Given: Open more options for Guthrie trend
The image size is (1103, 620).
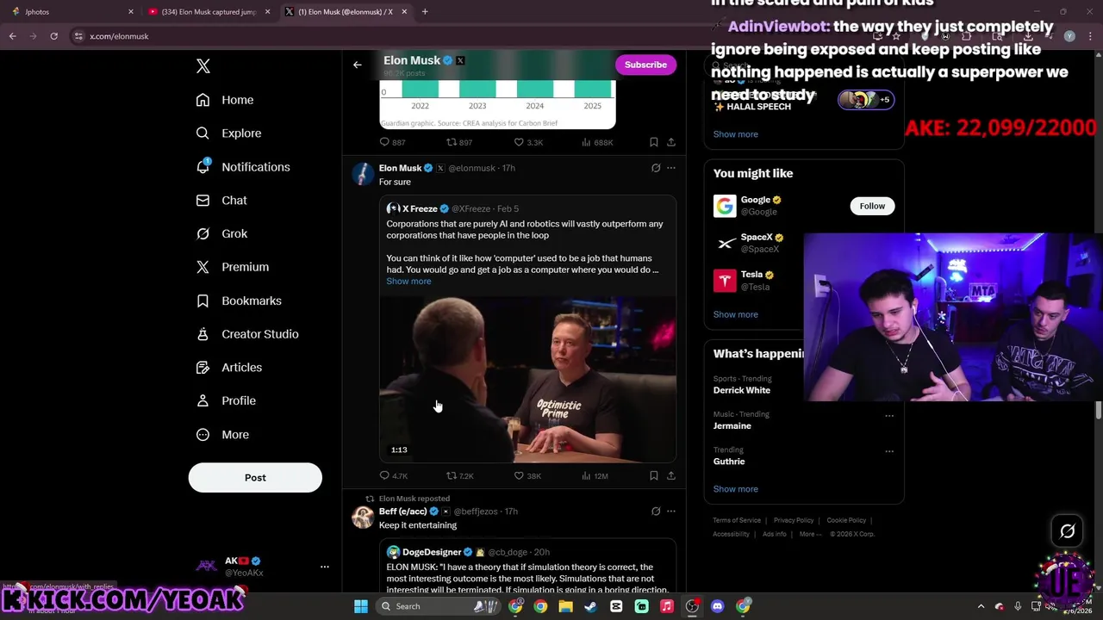Looking at the screenshot, I should coord(889,450).
